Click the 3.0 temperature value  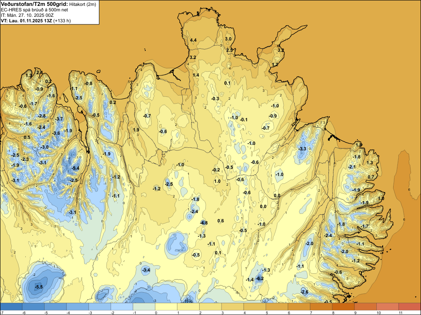click(228, 39)
